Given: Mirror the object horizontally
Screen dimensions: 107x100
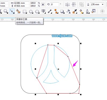Looking at the screenshot, I should 67,4.
